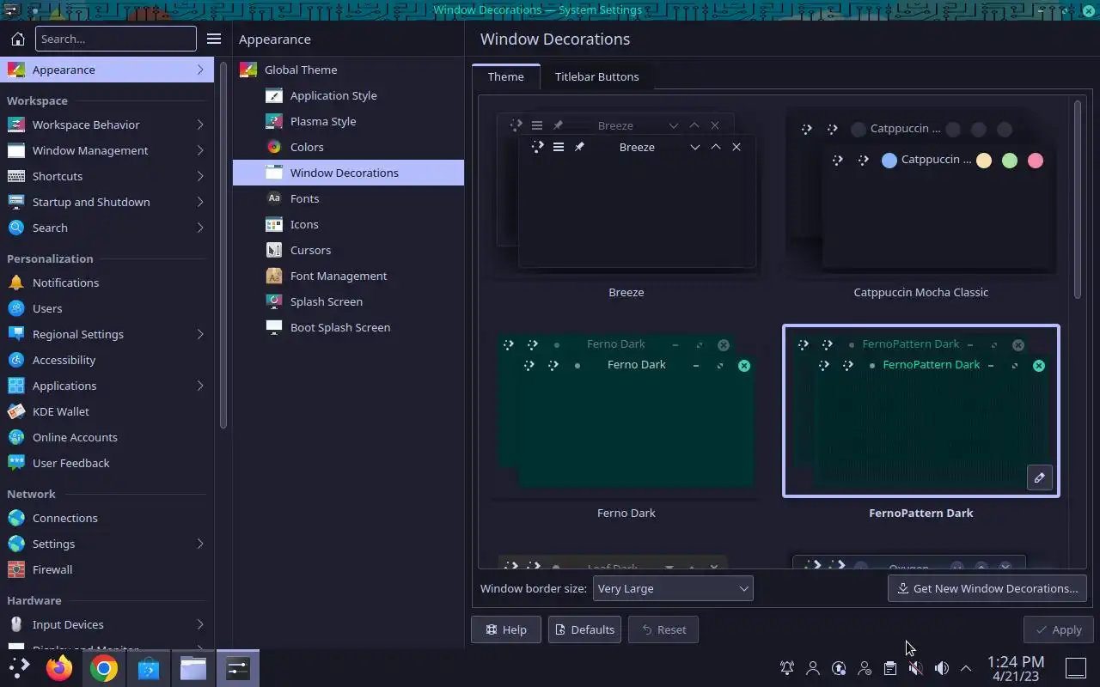Open the hamburger menu beside the search field

tap(214, 39)
